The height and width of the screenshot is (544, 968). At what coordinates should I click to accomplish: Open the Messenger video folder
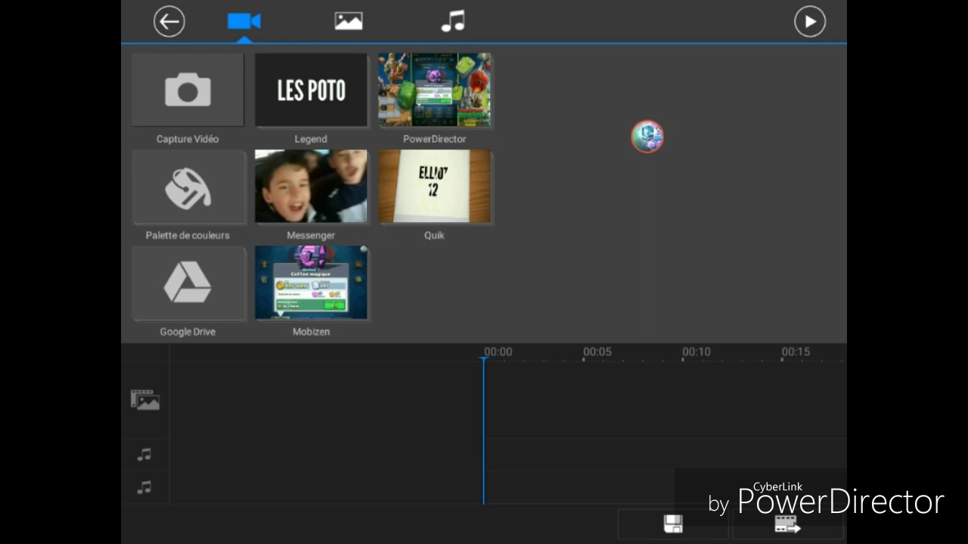311,187
